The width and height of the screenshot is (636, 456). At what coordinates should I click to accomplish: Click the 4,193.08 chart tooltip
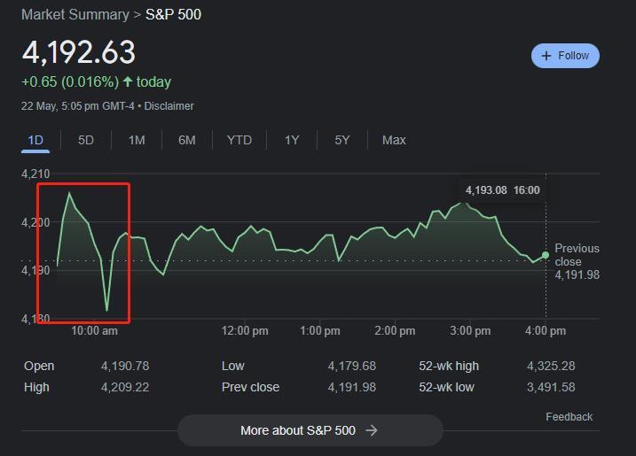click(501, 190)
